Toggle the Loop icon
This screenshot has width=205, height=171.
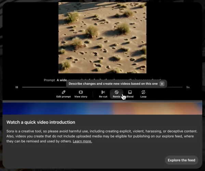pos(143,92)
